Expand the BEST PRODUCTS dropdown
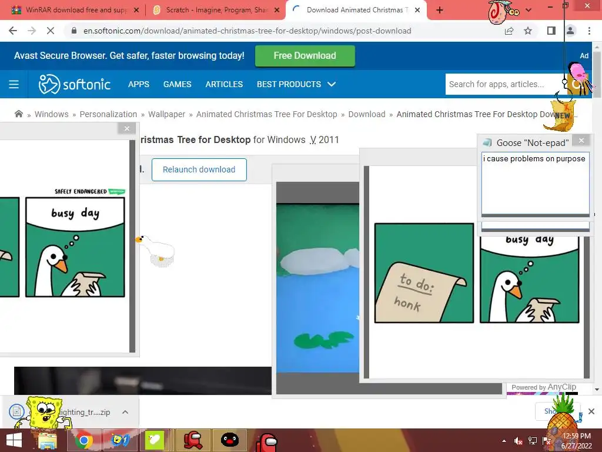 pos(296,84)
